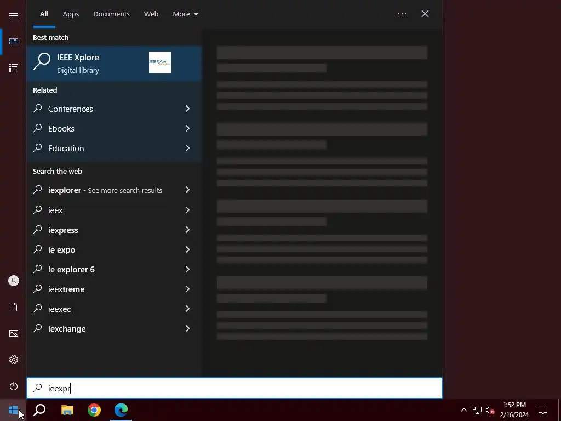Expand the Conferences result arrow
561x421 pixels.
tap(187, 109)
